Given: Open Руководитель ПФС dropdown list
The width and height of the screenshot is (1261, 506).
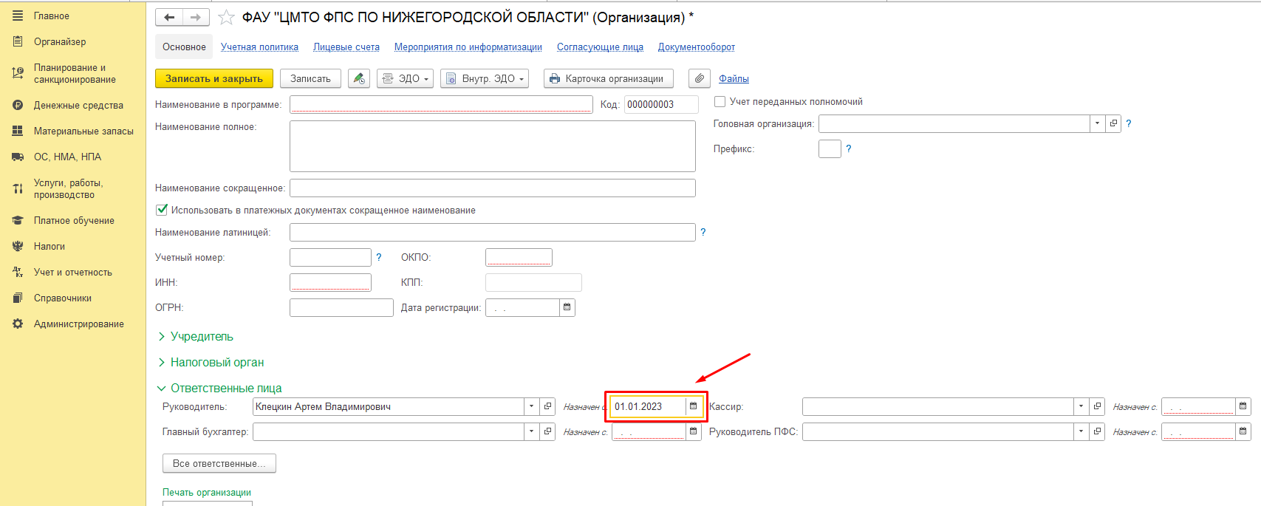Looking at the screenshot, I should click(1082, 431).
